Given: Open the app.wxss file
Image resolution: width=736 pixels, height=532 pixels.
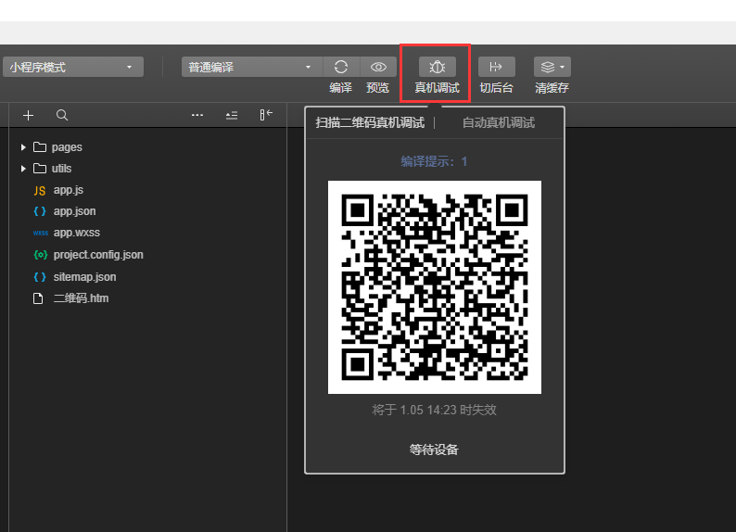Looking at the screenshot, I should coord(77,233).
